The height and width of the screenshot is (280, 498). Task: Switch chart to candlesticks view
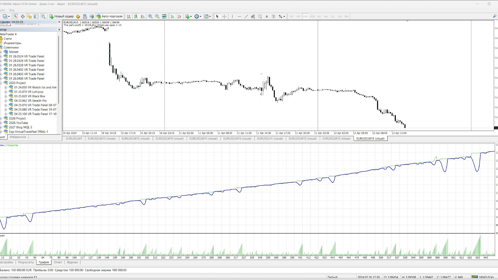click(x=136, y=16)
